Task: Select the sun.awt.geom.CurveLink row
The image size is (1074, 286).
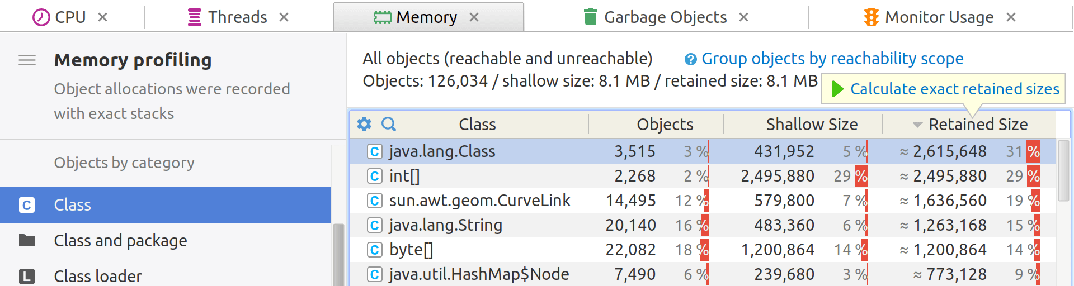Action: [703, 201]
